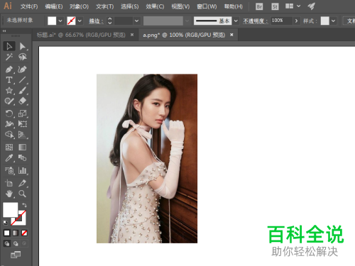Open the 窗口(W) menu
Screen dimensions: 355x266
[x=207, y=6]
